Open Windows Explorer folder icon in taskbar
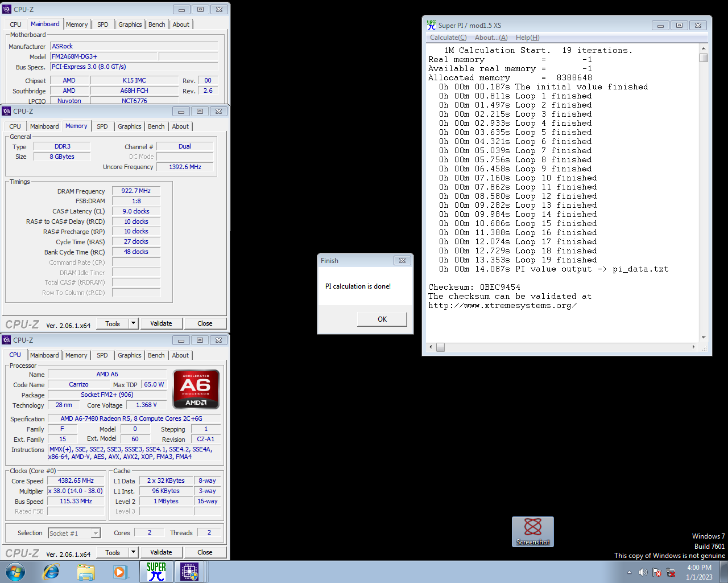728x583 pixels. [86, 572]
